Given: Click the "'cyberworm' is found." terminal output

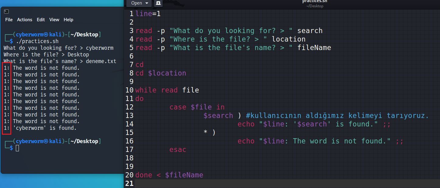Looking at the screenshot, I should click(x=44, y=128).
